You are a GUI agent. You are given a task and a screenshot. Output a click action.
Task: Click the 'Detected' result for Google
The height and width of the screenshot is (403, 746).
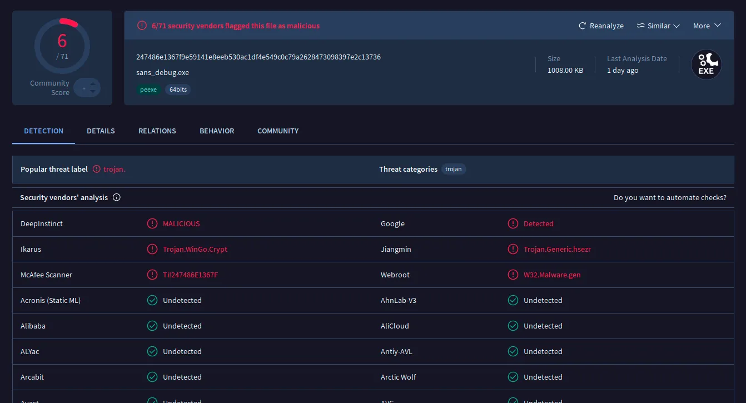(539, 224)
